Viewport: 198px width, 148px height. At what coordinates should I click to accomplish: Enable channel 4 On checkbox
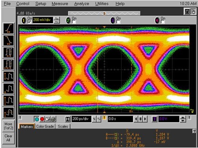point(163,22)
